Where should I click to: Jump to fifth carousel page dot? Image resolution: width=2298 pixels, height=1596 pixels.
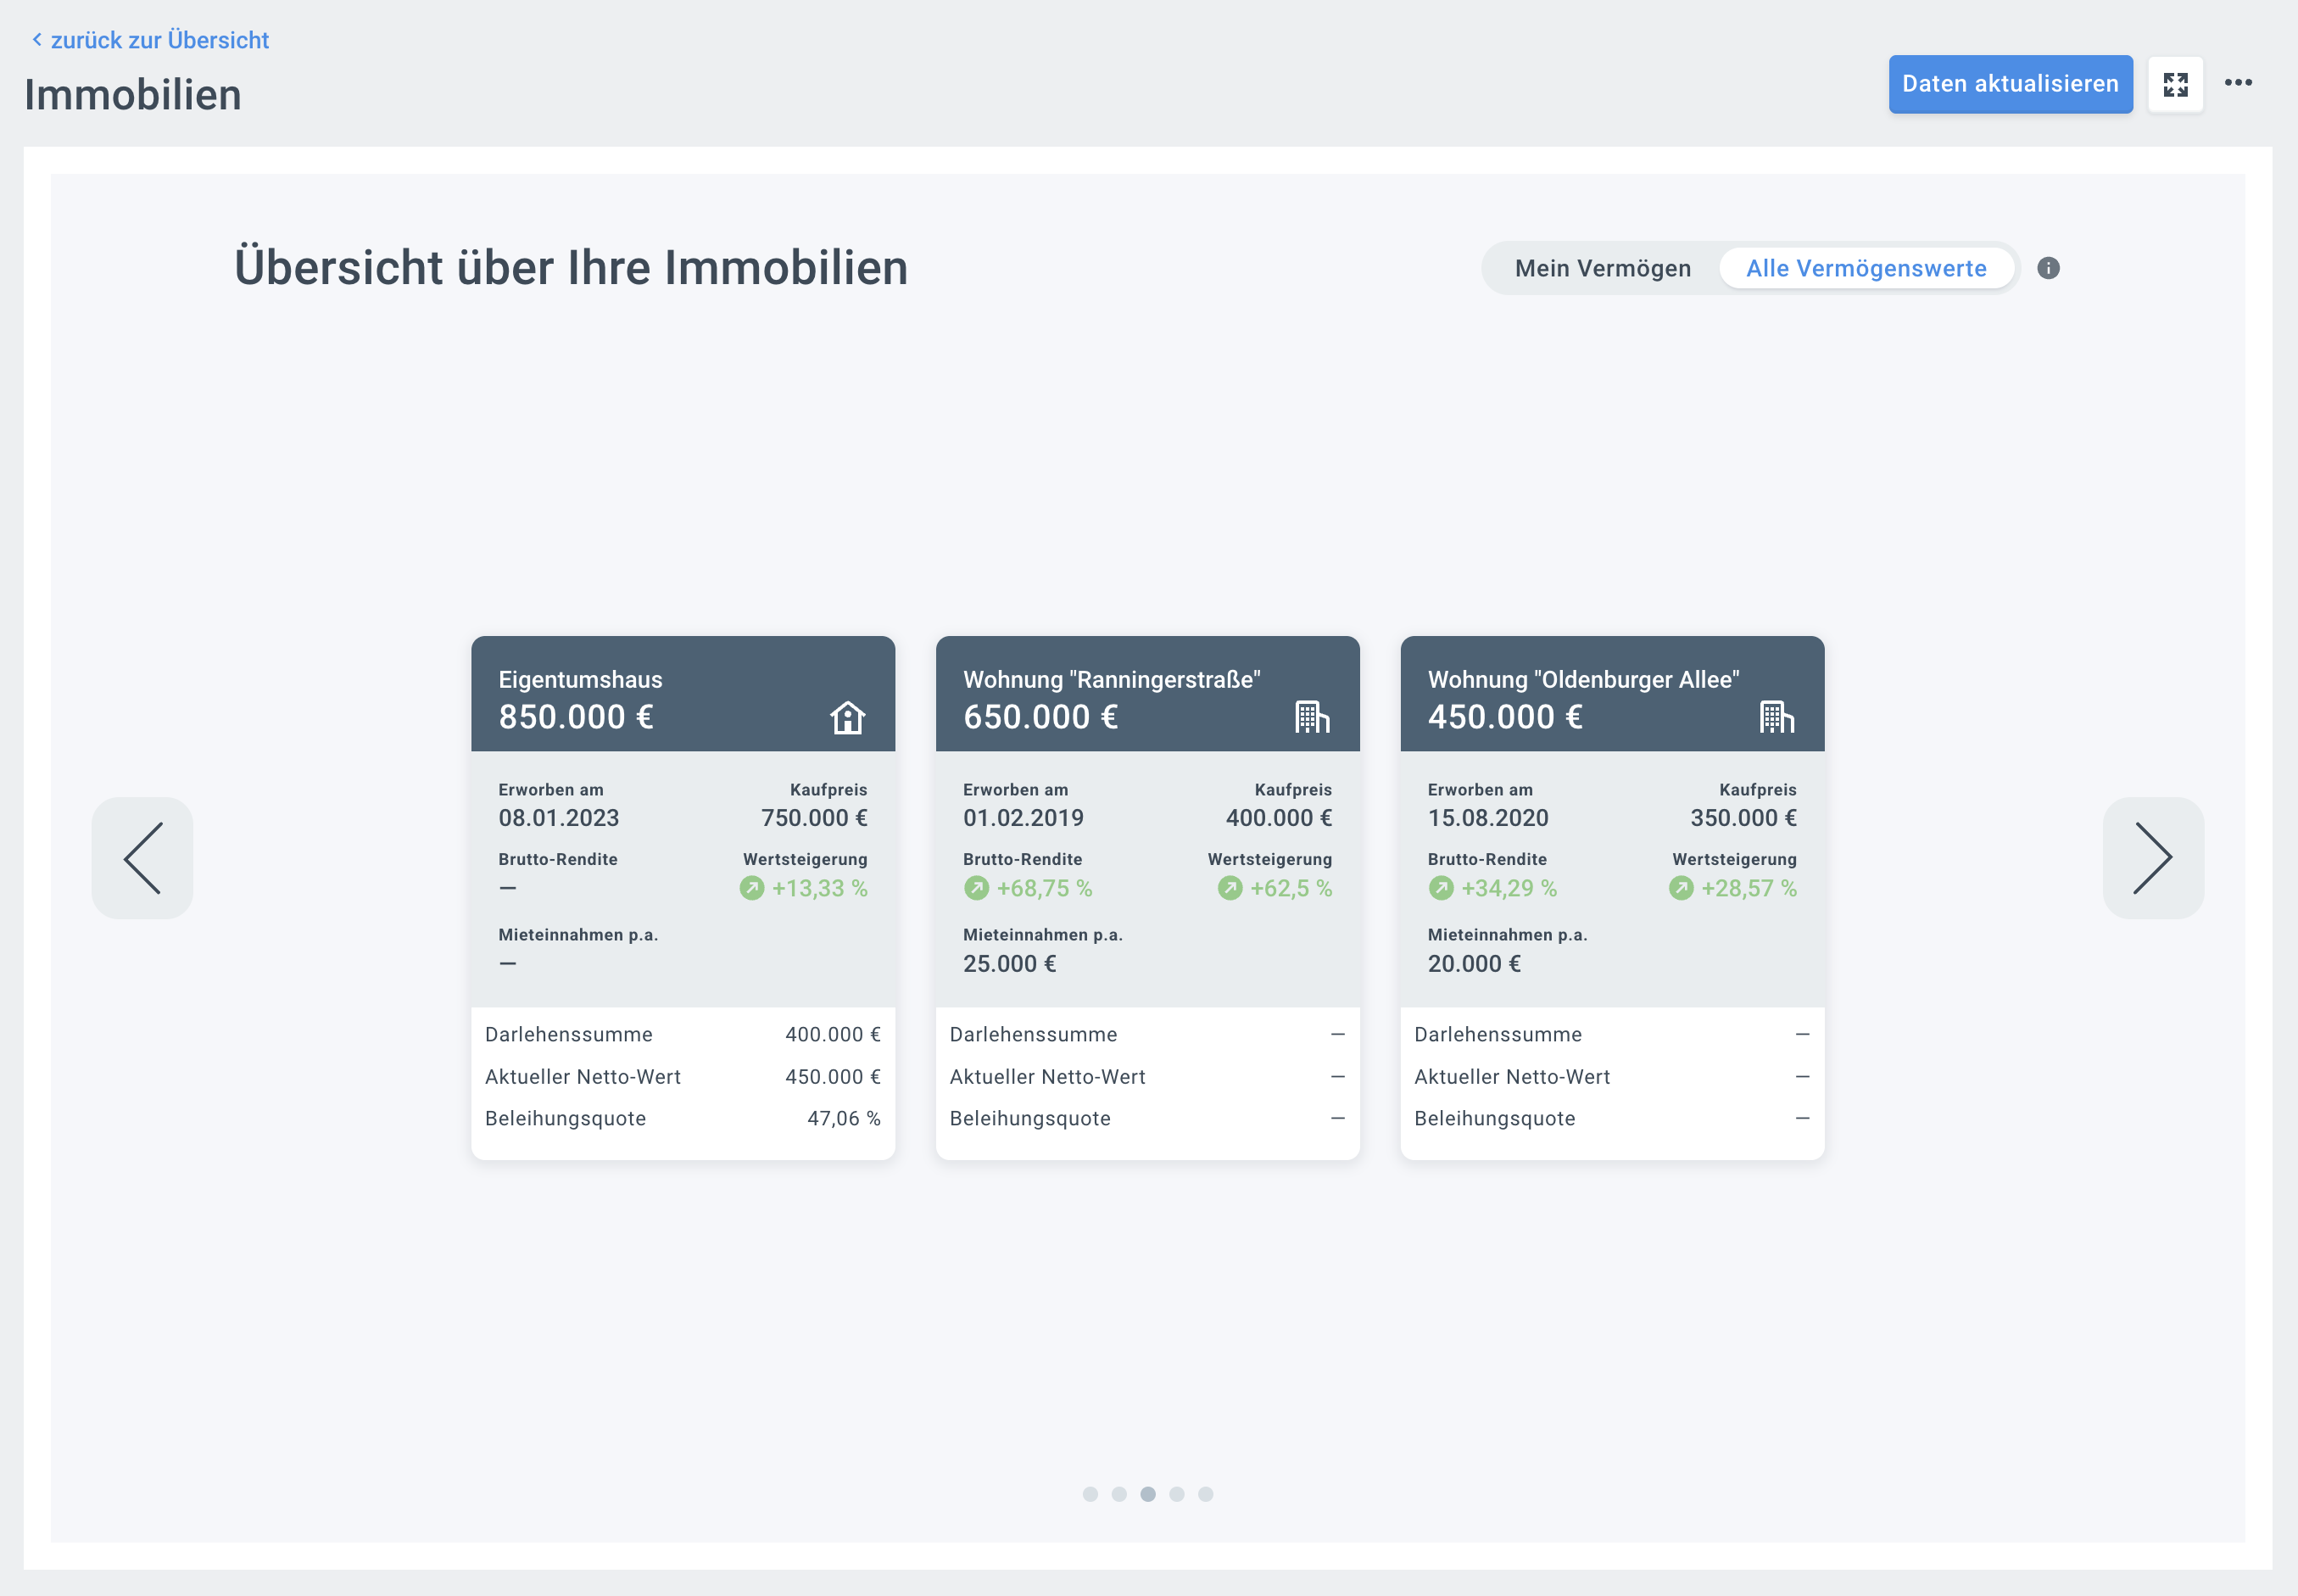click(x=1206, y=1494)
